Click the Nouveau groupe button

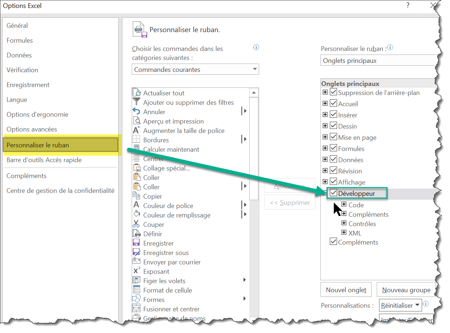406,290
